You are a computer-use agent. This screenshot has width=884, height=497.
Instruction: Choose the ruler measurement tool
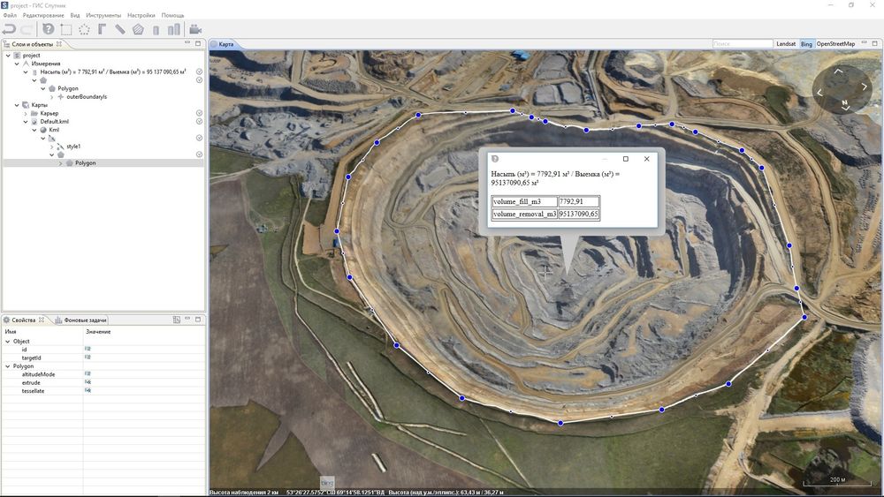point(120,29)
